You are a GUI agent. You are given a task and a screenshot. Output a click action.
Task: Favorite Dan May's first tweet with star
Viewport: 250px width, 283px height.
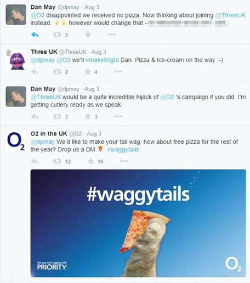[88, 35]
